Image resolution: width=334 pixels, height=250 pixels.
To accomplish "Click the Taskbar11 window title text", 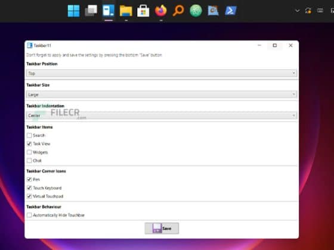I will [x=42, y=45].
